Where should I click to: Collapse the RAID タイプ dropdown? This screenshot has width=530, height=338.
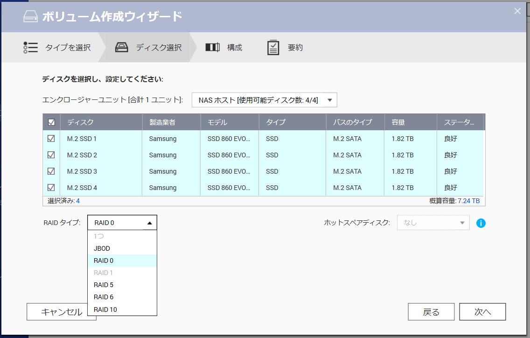pyautogui.click(x=122, y=223)
